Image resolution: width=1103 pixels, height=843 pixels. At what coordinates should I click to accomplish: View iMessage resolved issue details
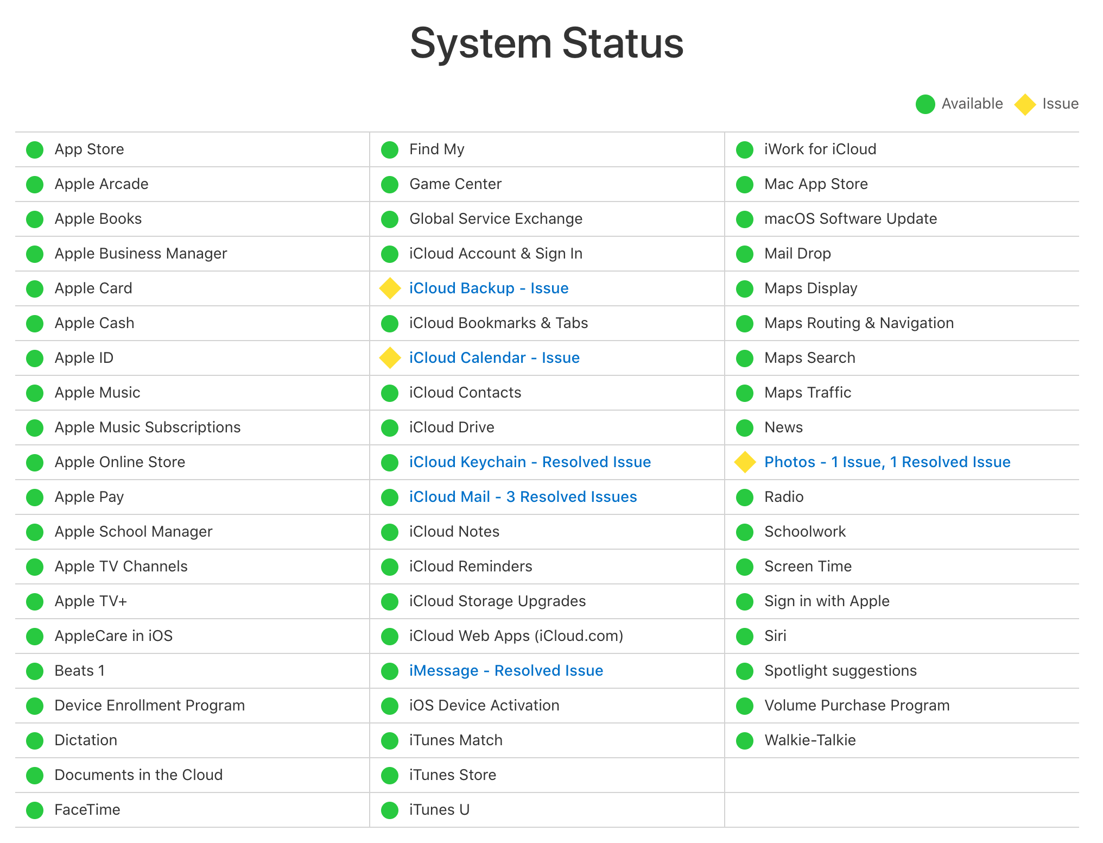[x=506, y=671]
